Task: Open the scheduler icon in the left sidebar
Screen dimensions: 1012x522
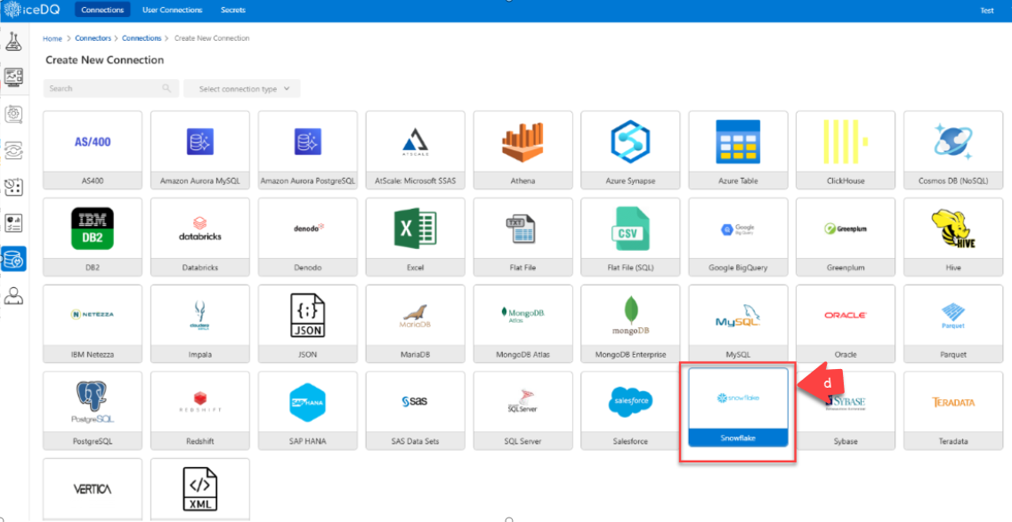Action: pos(13,187)
